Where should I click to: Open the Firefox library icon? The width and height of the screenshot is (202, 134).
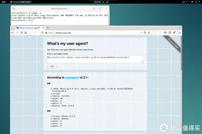click(165, 33)
